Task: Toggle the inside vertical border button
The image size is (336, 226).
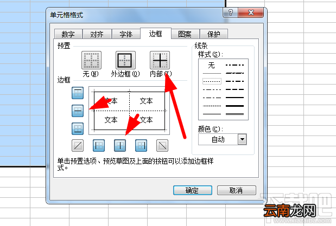Action: [120, 146]
